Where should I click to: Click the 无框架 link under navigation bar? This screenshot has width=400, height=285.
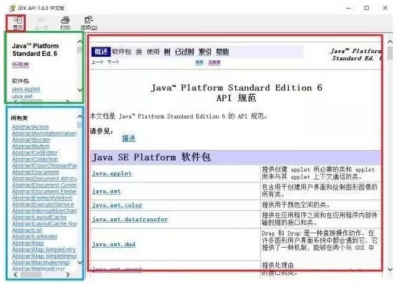[214, 62]
